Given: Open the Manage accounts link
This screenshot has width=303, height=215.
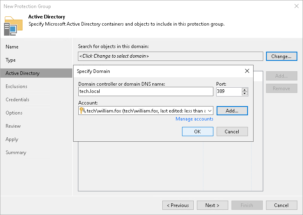Looking at the screenshot, I should (194, 119).
